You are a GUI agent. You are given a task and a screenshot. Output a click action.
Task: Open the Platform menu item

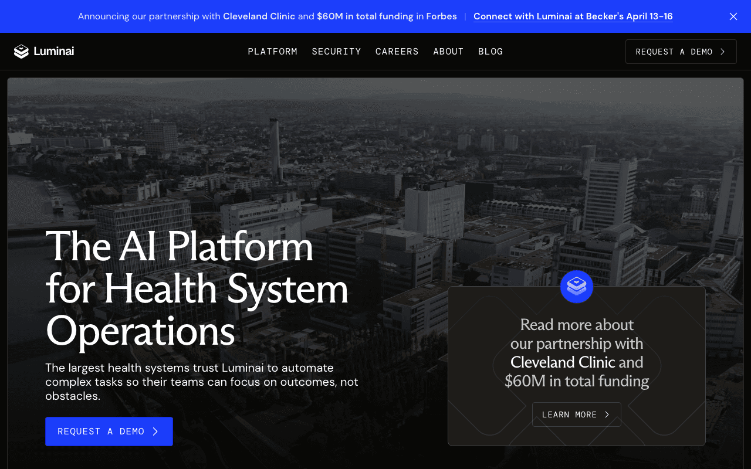[272, 52]
